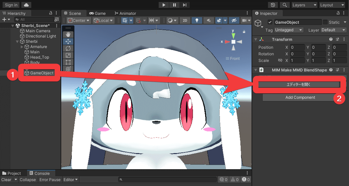Click Add Component button
The image size is (349, 186).
coord(300,97)
